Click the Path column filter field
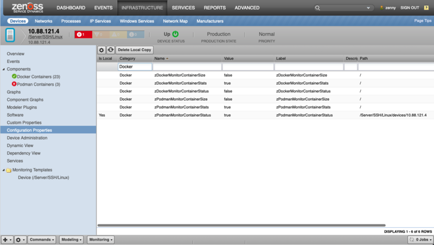The width and height of the screenshot is (434, 245). (x=396, y=67)
